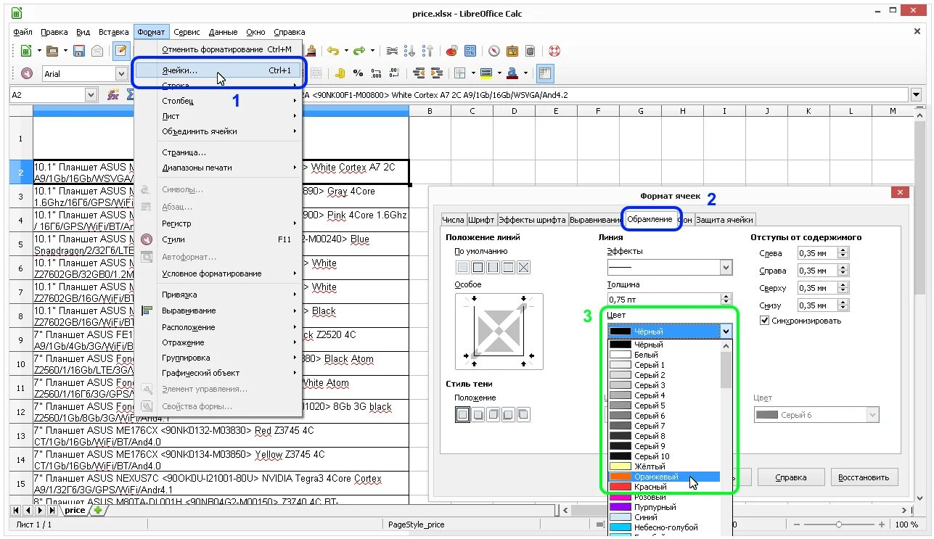Open the Данные menu
Image resolution: width=934 pixels, height=539 pixels.
(223, 32)
